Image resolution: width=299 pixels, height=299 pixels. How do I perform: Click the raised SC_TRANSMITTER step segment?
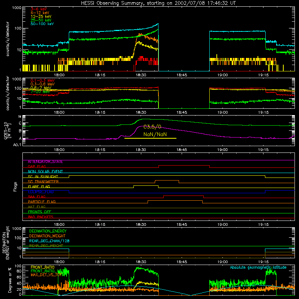pos(167,181)
